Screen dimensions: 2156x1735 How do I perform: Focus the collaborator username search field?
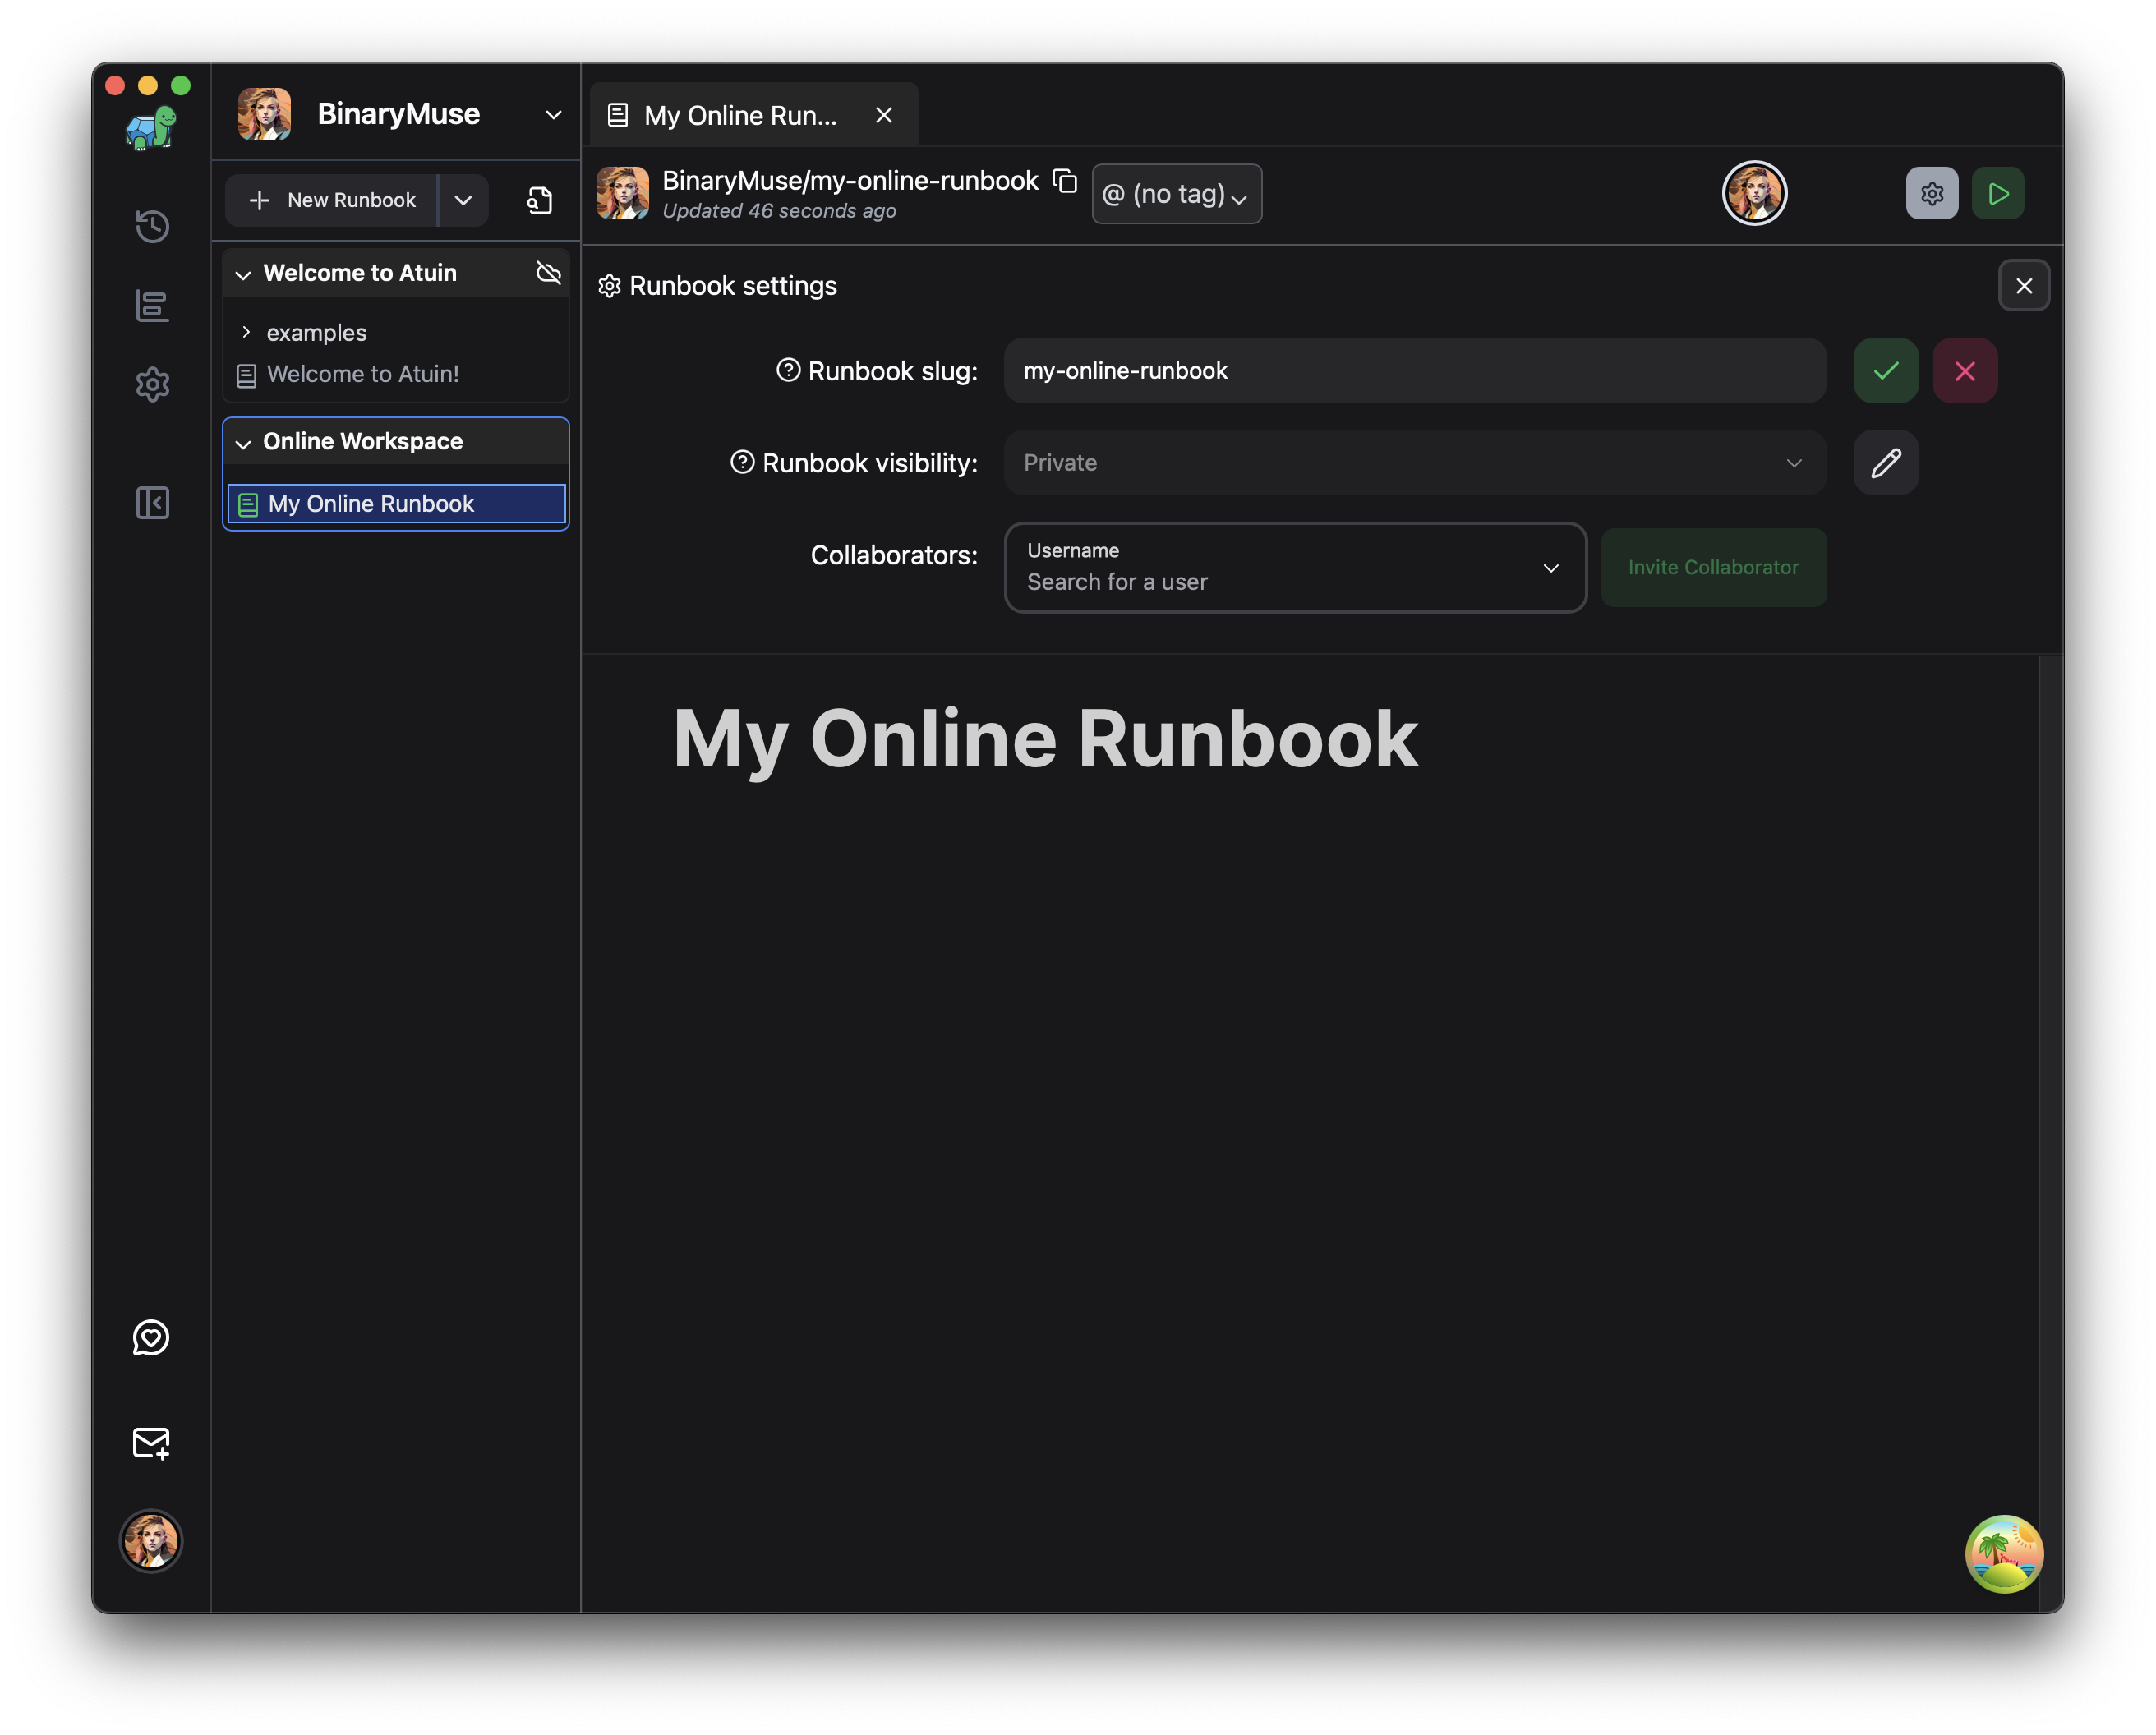coord(1250,581)
